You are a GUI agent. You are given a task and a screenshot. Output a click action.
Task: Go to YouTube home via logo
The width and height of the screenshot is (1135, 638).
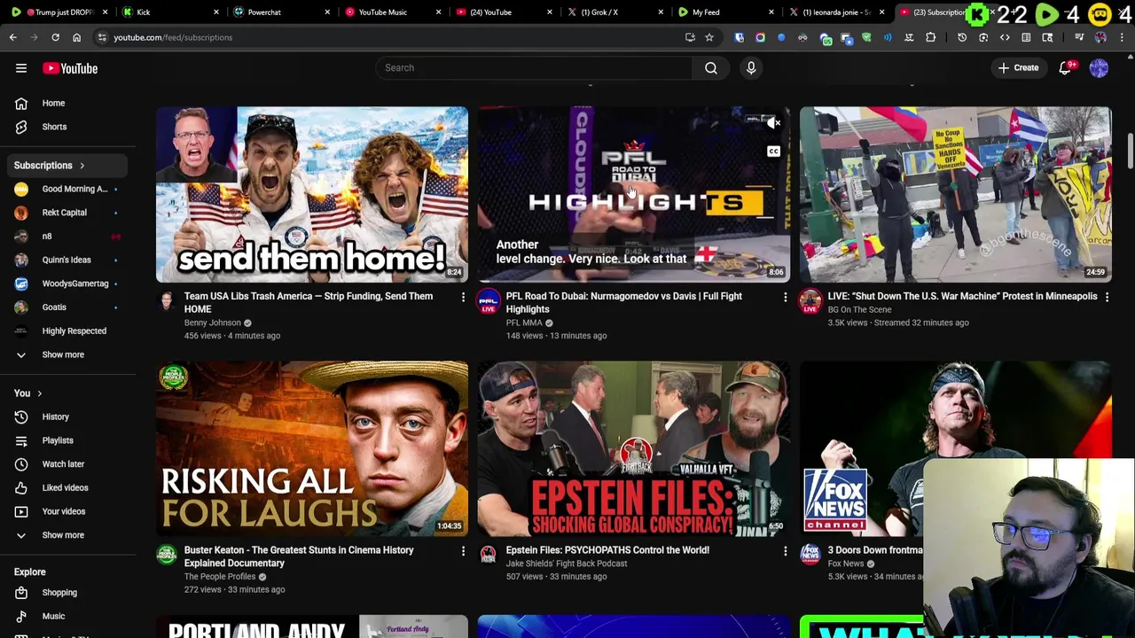[70, 68]
